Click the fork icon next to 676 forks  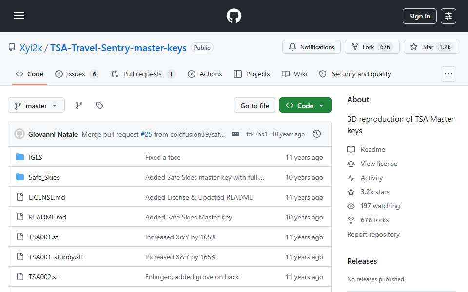(x=351, y=220)
